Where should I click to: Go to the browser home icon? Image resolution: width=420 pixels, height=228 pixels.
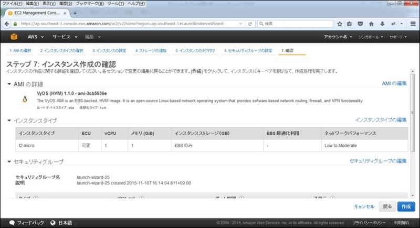(371, 24)
